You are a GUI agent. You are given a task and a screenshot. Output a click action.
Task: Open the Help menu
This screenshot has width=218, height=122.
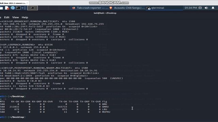(x=25, y=17)
